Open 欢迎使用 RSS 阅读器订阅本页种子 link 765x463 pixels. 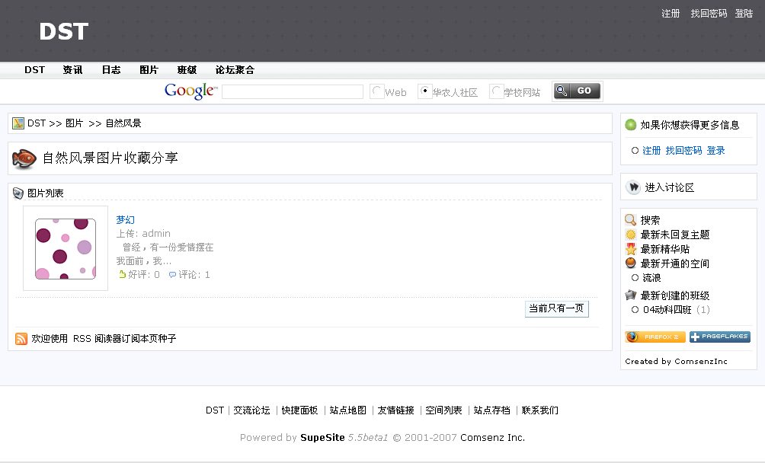pos(104,339)
